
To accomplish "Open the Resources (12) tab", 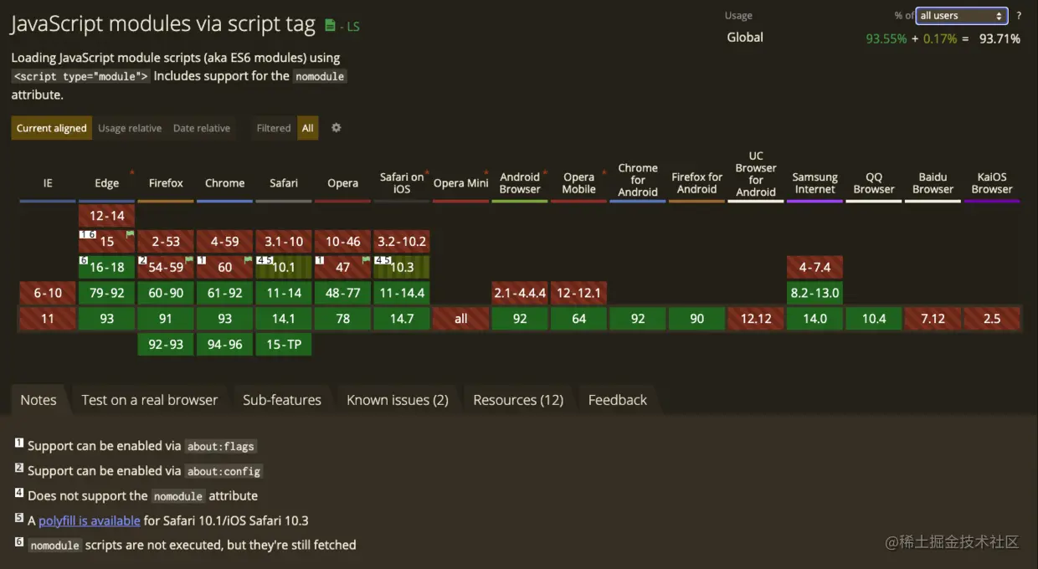I will (518, 400).
